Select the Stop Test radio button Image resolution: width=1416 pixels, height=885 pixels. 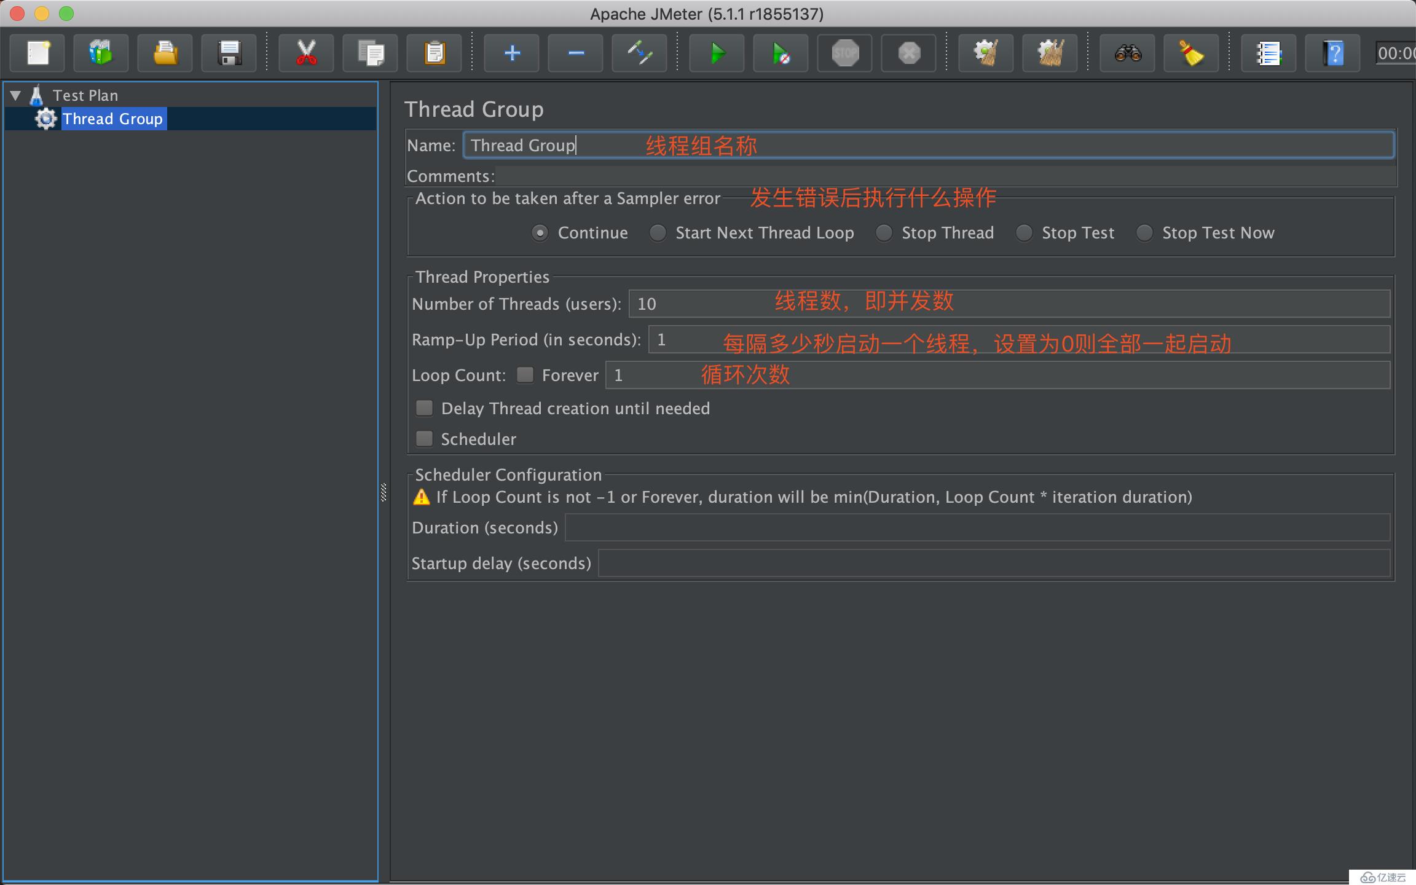[1024, 233]
